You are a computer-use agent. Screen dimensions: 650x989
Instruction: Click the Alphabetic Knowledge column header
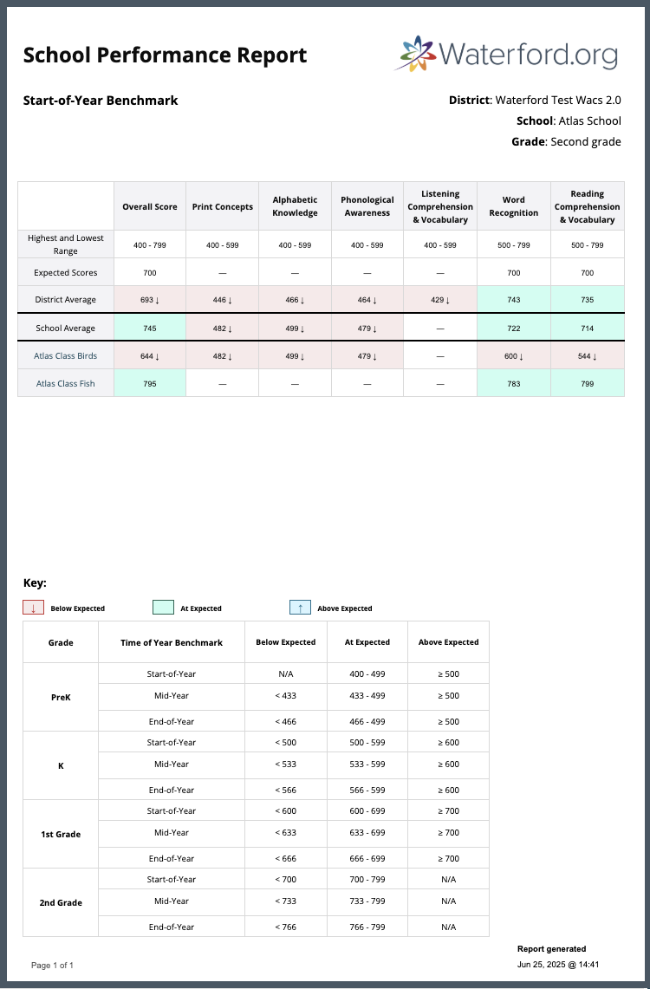click(x=295, y=206)
